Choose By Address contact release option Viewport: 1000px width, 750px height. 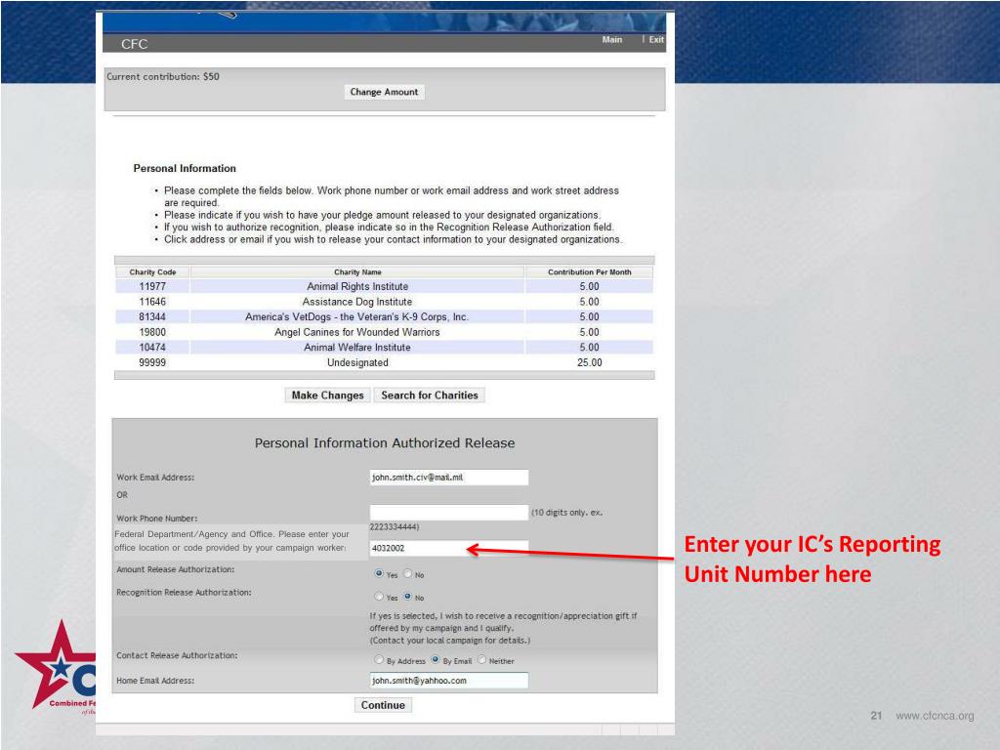pos(379,659)
